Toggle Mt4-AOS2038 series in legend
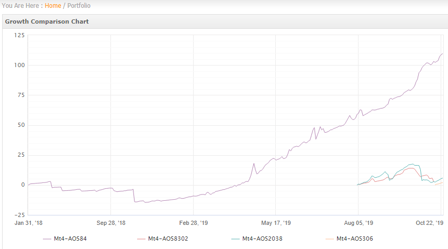448x249 pixels. [257, 239]
